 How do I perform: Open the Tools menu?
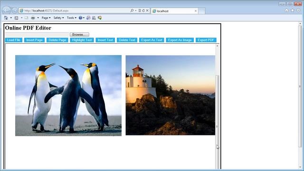point(72,18)
